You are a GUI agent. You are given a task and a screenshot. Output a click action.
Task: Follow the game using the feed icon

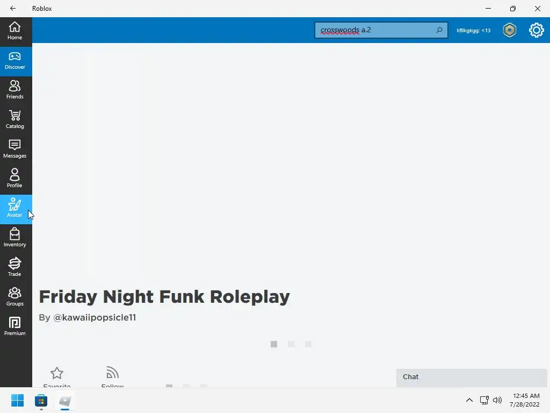pyautogui.click(x=112, y=373)
